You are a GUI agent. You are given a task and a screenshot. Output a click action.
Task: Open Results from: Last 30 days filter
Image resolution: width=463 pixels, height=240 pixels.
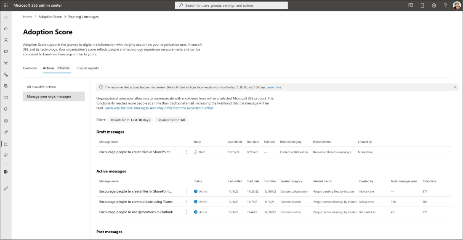[x=130, y=120]
